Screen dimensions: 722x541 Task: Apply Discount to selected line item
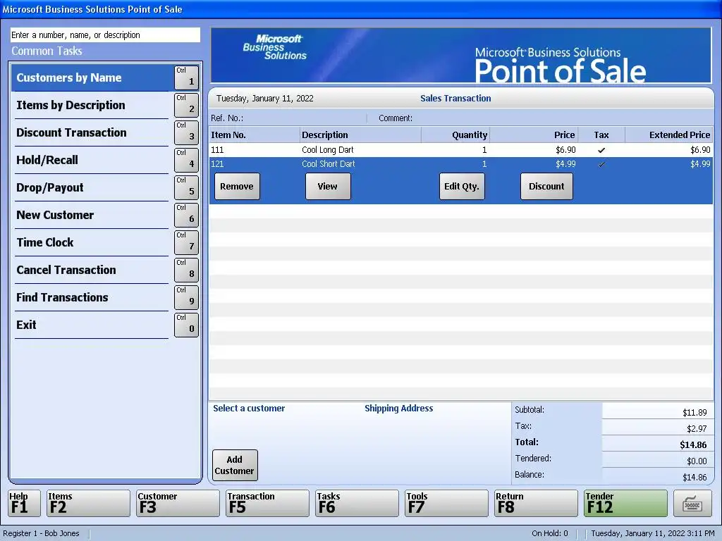pos(546,186)
